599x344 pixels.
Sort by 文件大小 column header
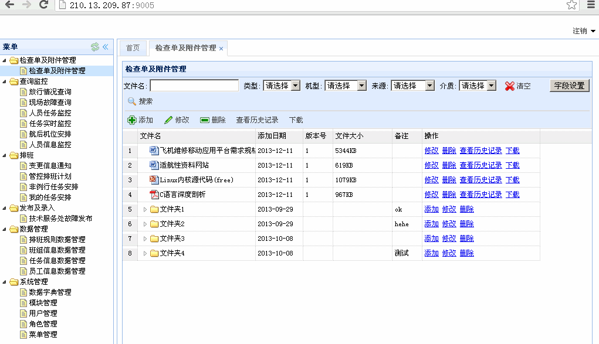coord(363,136)
